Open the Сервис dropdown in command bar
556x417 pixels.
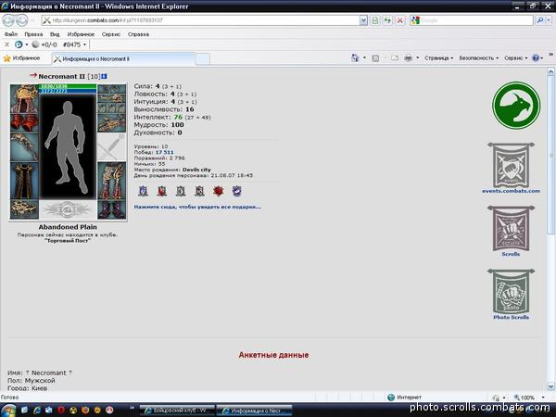point(515,58)
